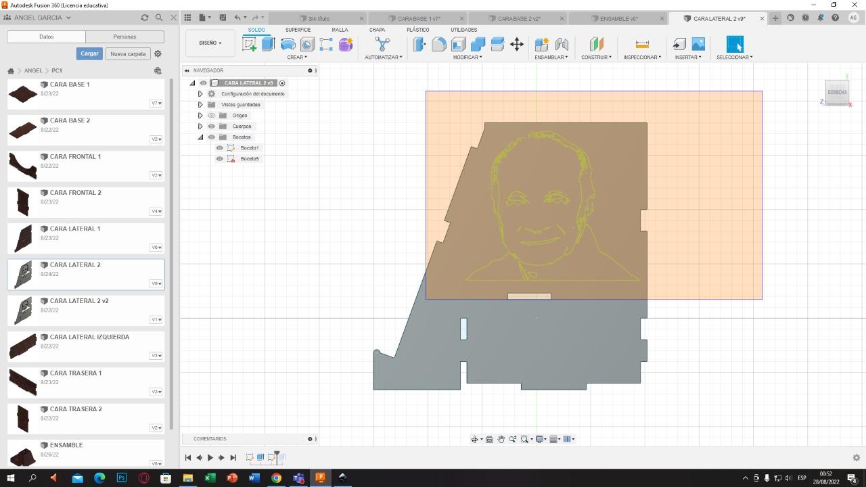
Task: Select the Insert Canvas image icon
Action: pos(698,44)
